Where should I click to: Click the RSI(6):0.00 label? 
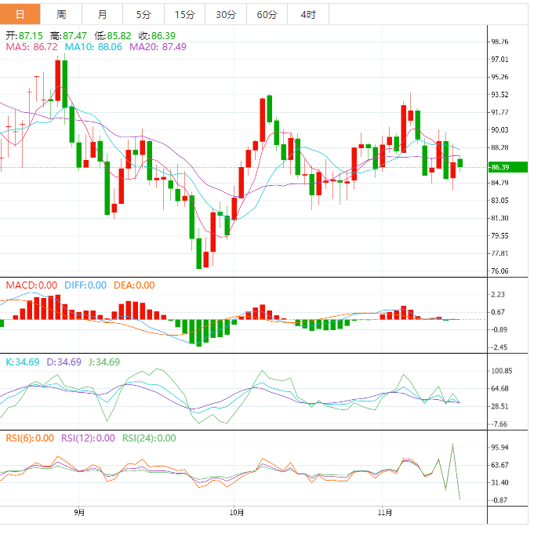click(x=30, y=438)
